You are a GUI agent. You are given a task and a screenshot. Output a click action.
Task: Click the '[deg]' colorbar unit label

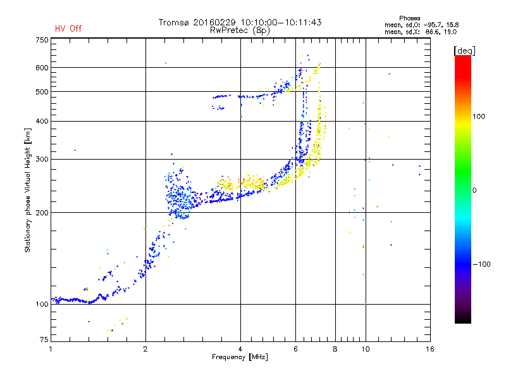click(x=464, y=51)
